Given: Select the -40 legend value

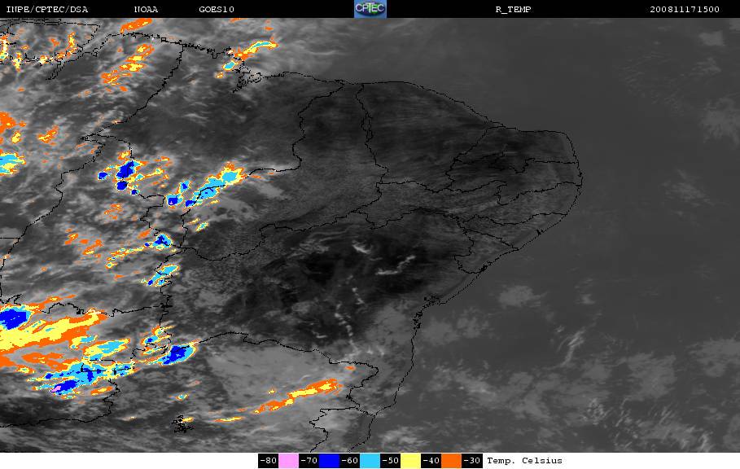Looking at the screenshot, I should pyautogui.click(x=431, y=461).
